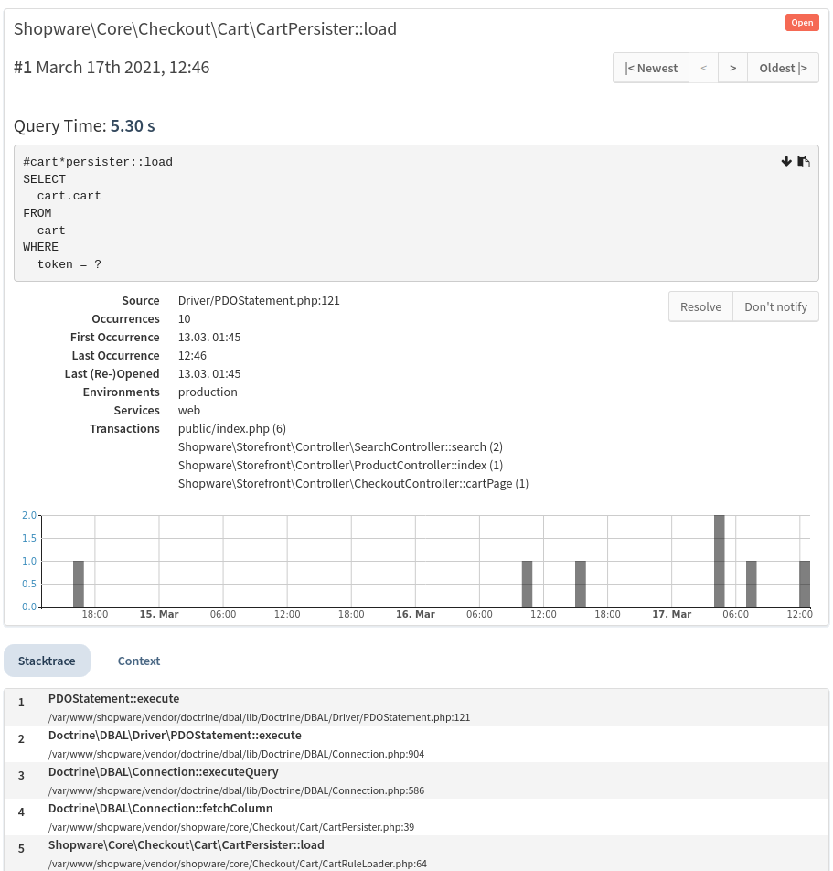Click the '#1 March 17th 2021, 12:46' heading
Viewport: 833px width, 871px height.
click(x=112, y=67)
